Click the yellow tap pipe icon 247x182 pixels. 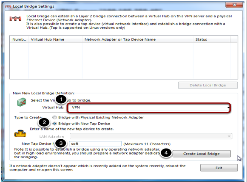coord(20,133)
